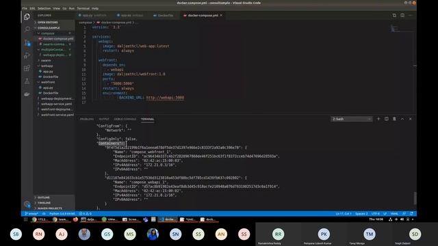
Task: Open editor more actions ellipsis
Action: click(411, 15)
